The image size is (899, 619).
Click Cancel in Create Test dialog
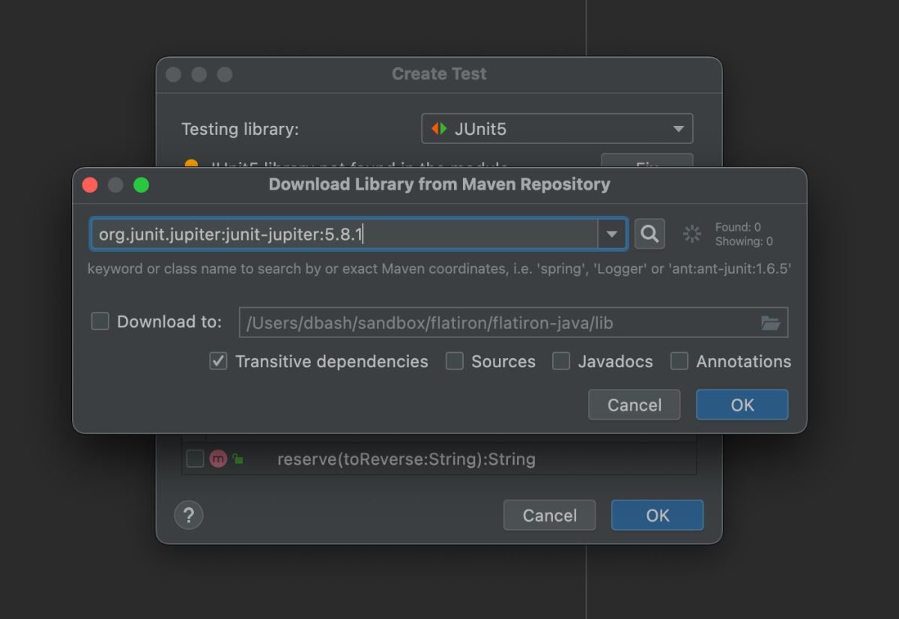pos(549,516)
